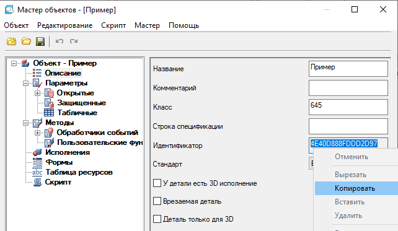Select the Защищенные tree item
The width and height of the screenshot is (398, 231).
pos(81,103)
